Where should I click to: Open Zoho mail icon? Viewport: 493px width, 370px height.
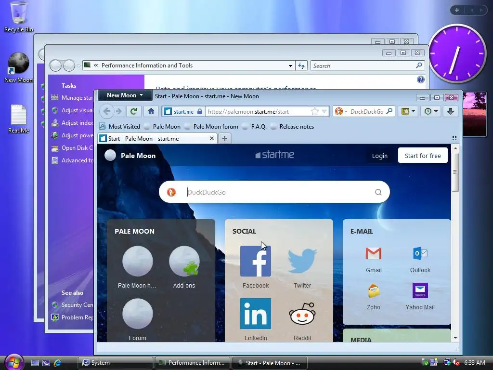click(374, 291)
